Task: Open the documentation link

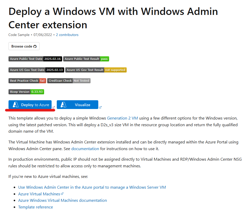Action: point(85,149)
